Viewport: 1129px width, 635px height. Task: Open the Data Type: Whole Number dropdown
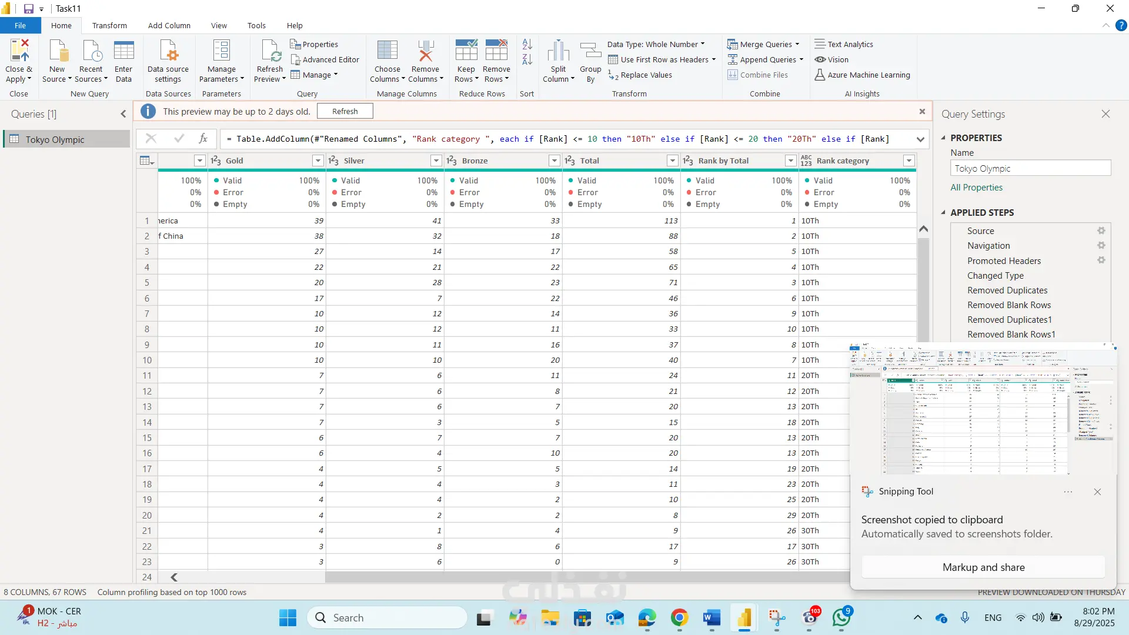pyautogui.click(x=656, y=44)
